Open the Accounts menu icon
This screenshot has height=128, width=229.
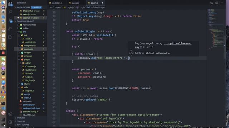click(x=10, y=114)
